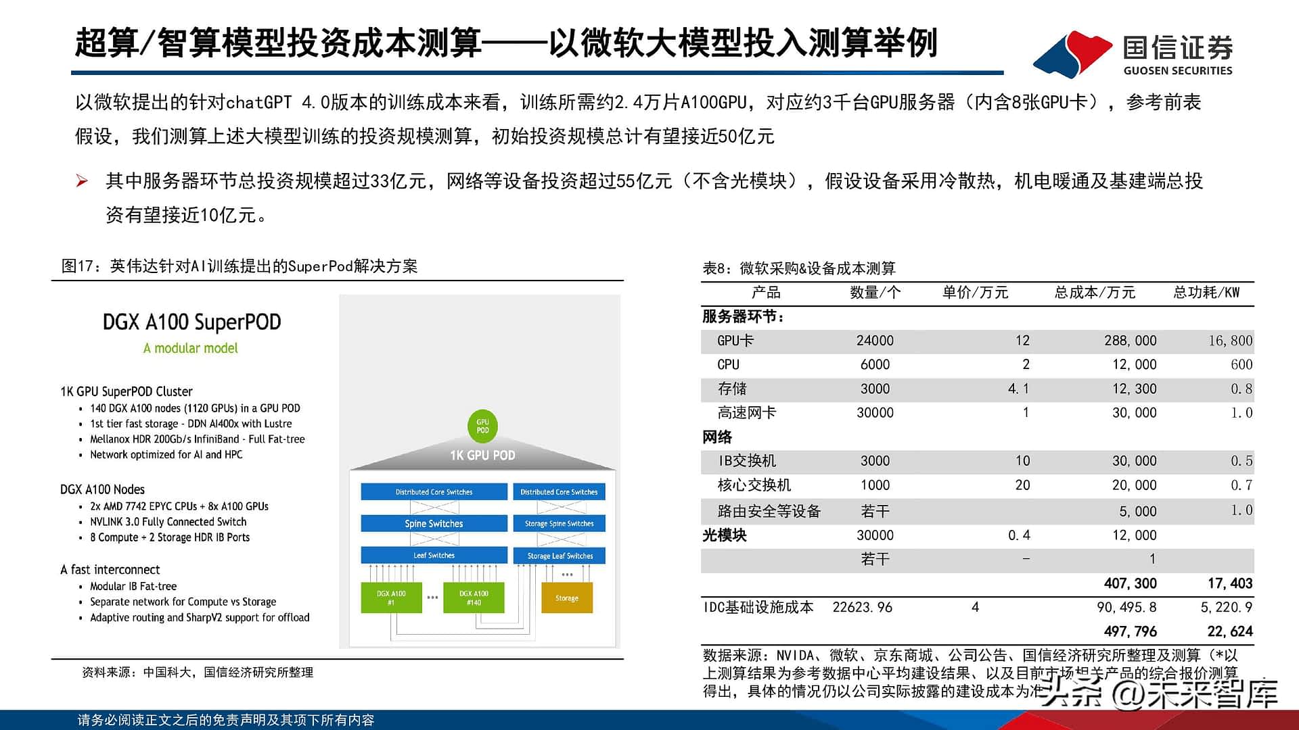1299x730 pixels.
Task: Click the footer disclaimer 请务必阅读正文之后的免责声明
Action: (x=226, y=721)
